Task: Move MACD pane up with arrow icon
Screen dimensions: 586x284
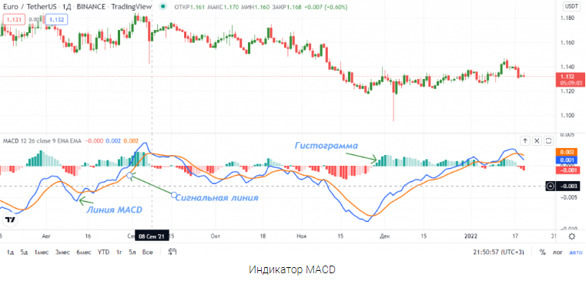Action: [525, 140]
